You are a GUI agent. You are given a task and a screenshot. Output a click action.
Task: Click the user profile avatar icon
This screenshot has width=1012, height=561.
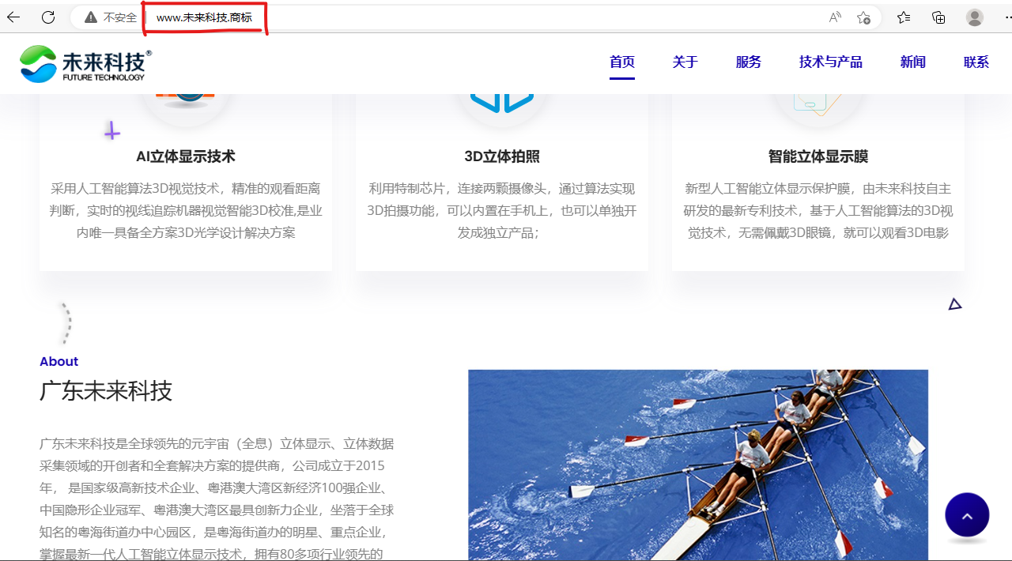[975, 17]
